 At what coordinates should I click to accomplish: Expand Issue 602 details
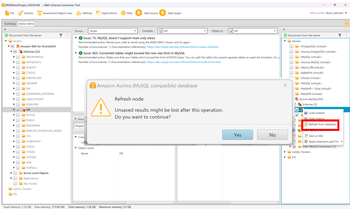coord(76,53)
